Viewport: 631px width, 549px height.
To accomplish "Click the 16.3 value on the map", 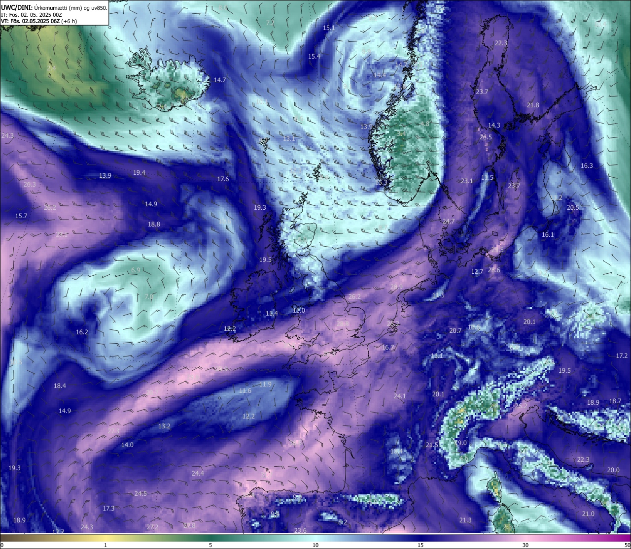I will (587, 166).
